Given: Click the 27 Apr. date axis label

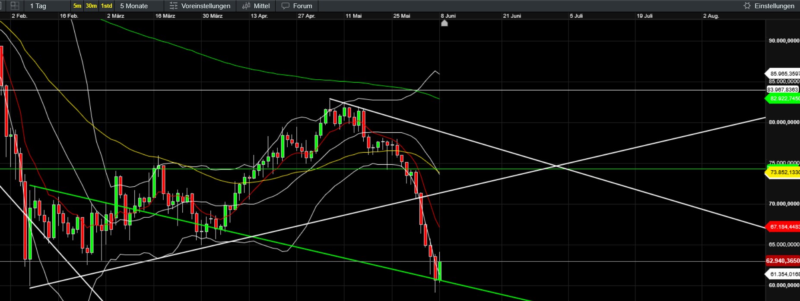Looking at the screenshot, I should [306, 16].
